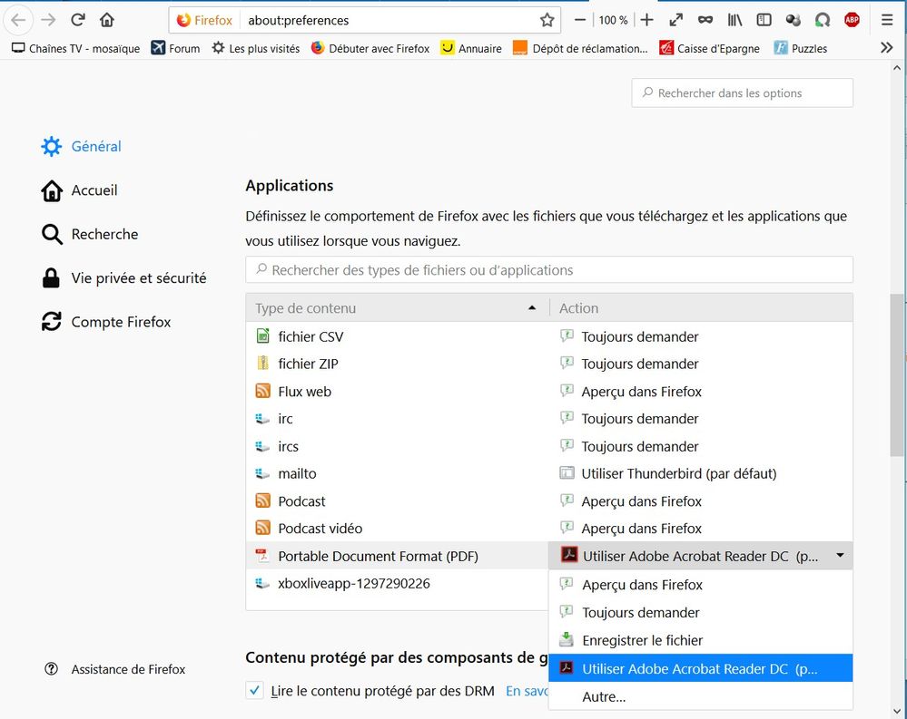Collapse the PDF action dropdown arrow

[x=840, y=556]
